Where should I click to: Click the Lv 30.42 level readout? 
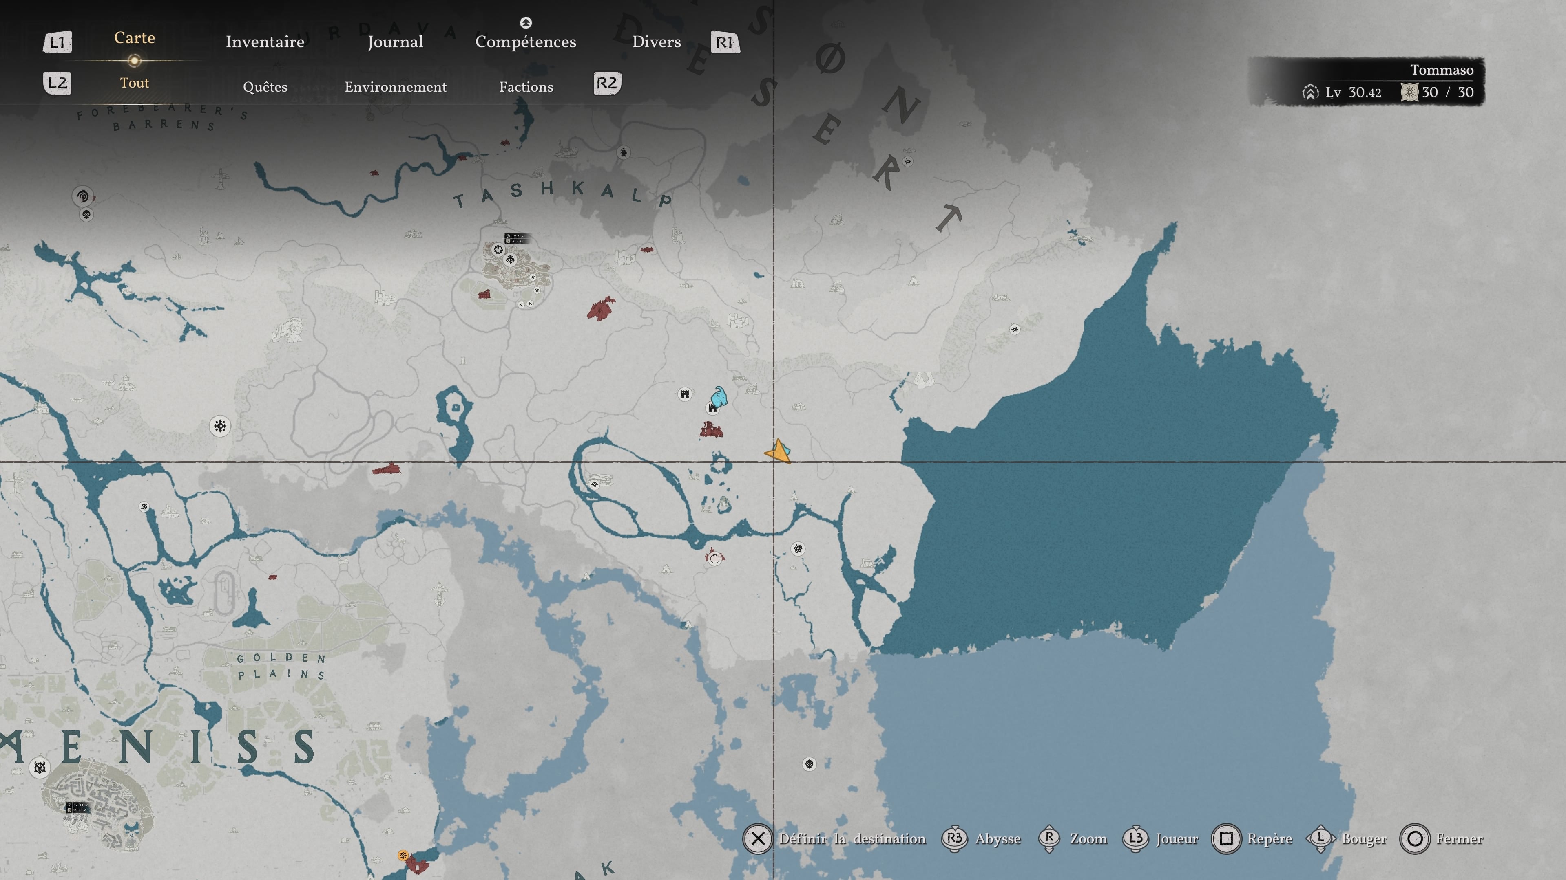pos(1353,92)
